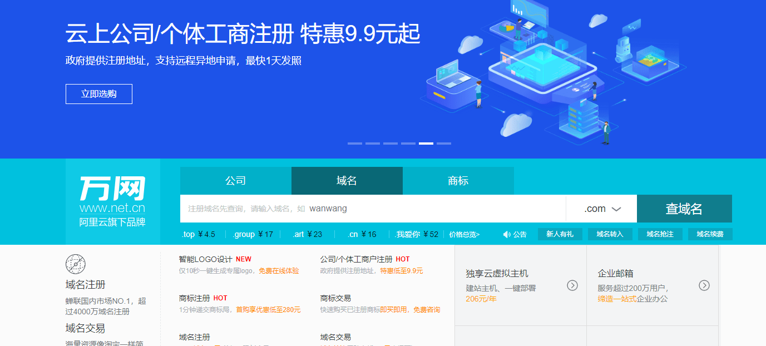
Task: Click the arrow icon beside 企业邮箱
Action: click(704, 285)
